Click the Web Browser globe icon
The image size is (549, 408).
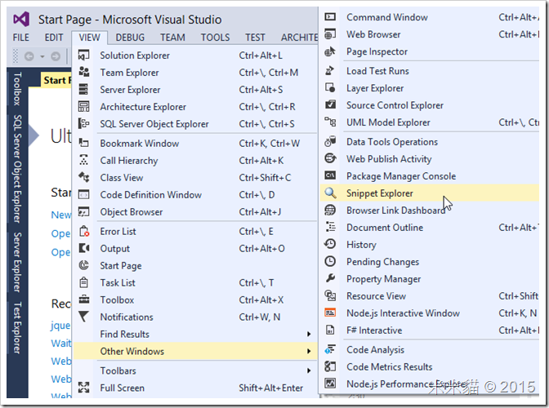[330, 34]
